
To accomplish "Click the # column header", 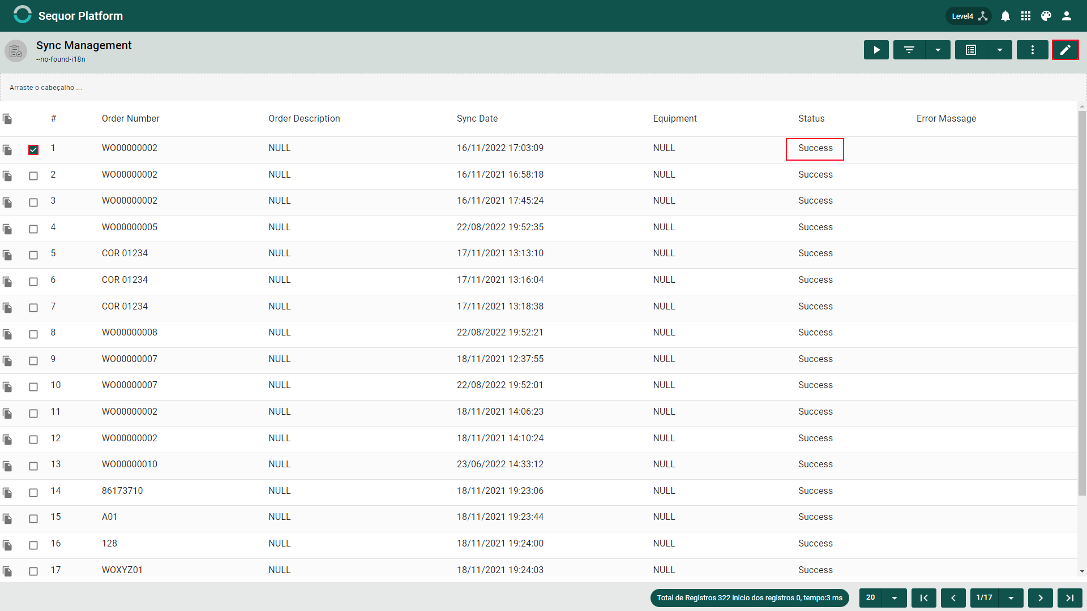I will [53, 119].
